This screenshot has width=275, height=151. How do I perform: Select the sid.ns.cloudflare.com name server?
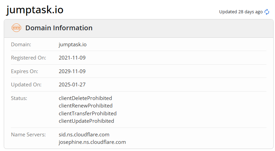tap(84, 135)
